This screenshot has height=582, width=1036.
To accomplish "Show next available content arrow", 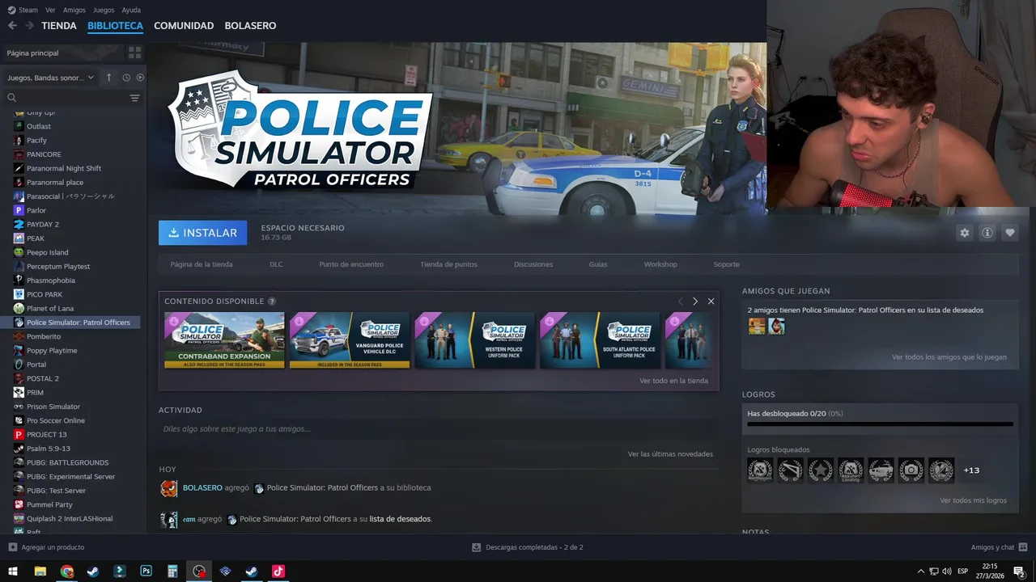I will coord(695,302).
